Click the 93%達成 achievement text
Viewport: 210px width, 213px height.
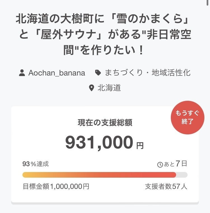click(36, 164)
